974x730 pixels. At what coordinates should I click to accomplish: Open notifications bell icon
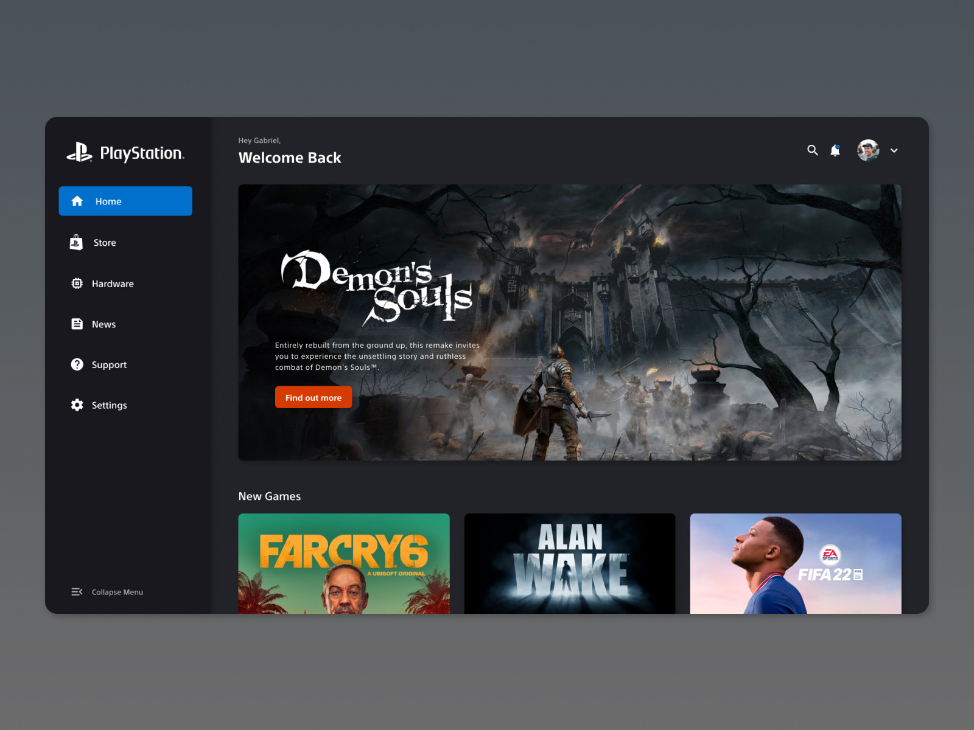click(835, 150)
